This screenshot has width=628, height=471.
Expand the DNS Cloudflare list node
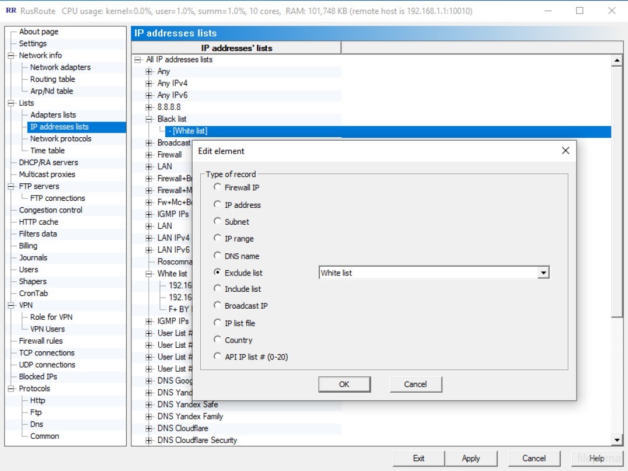click(x=149, y=428)
